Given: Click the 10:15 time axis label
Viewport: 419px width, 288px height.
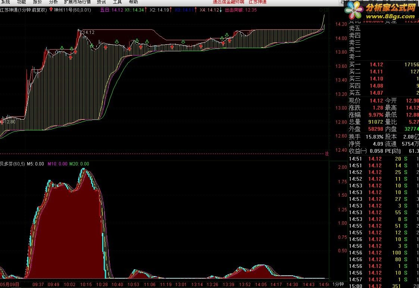Looking at the screenshot, I should [x=86, y=285].
